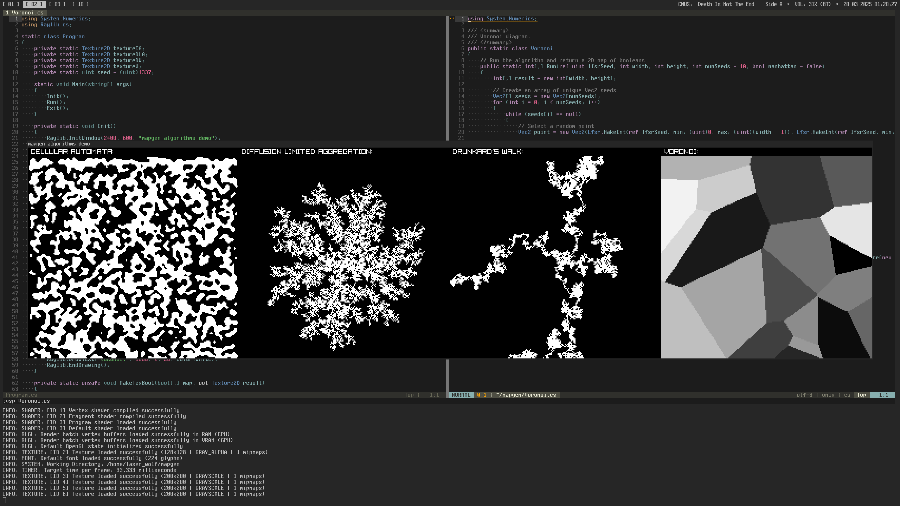Image resolution: width=900 pixels, height=506 pixels.
Task: Click the VOL: 31% (BT) indicator
Action: [x=812, y=4]
